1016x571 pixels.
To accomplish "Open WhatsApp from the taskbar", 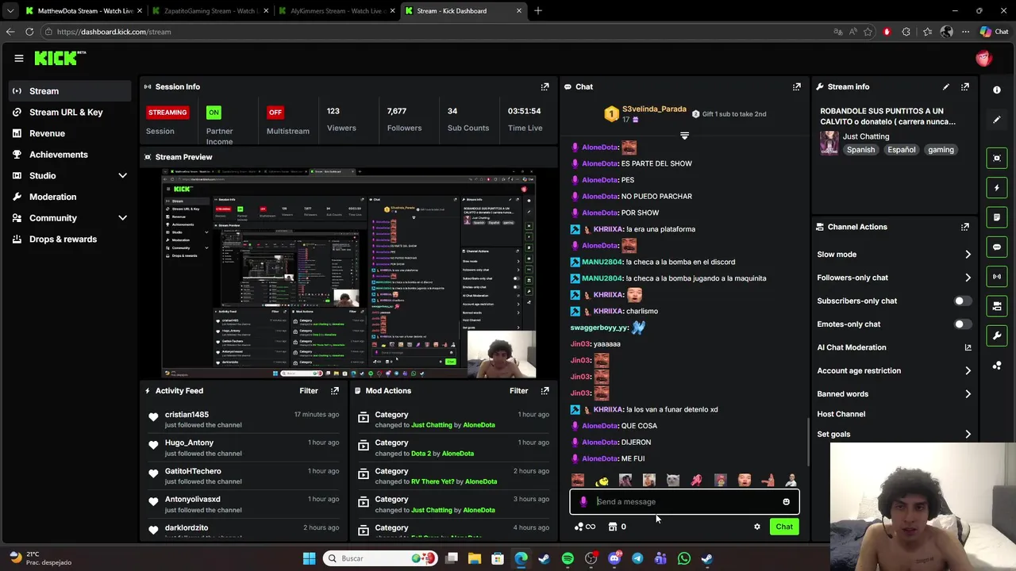I will 684,558.
